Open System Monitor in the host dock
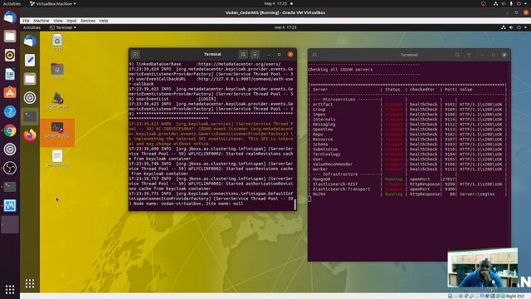 [9, 206]
